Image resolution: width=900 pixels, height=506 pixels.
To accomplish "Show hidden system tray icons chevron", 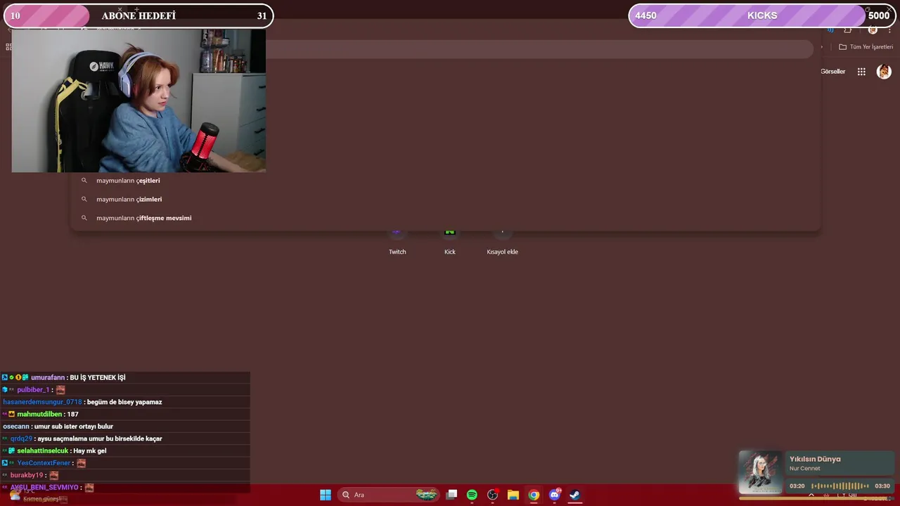I will tap(811, 495).
